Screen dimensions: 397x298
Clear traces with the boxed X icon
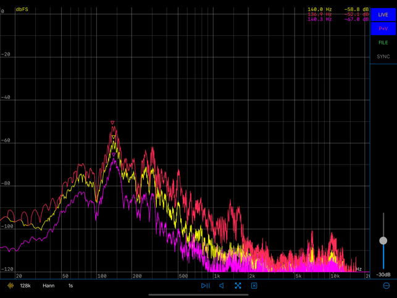pyautogui.click(x=254, y=286)
